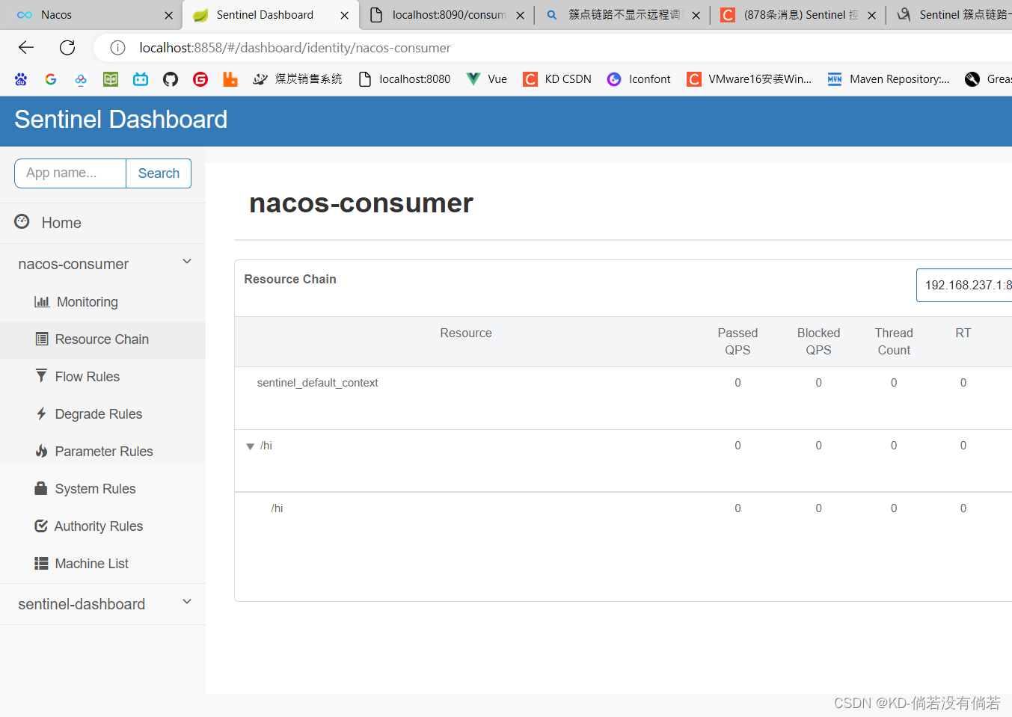Click the Home dashboard gauge icon

(22, 222)
